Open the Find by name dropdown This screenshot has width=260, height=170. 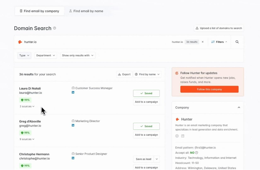coord(147,74)
